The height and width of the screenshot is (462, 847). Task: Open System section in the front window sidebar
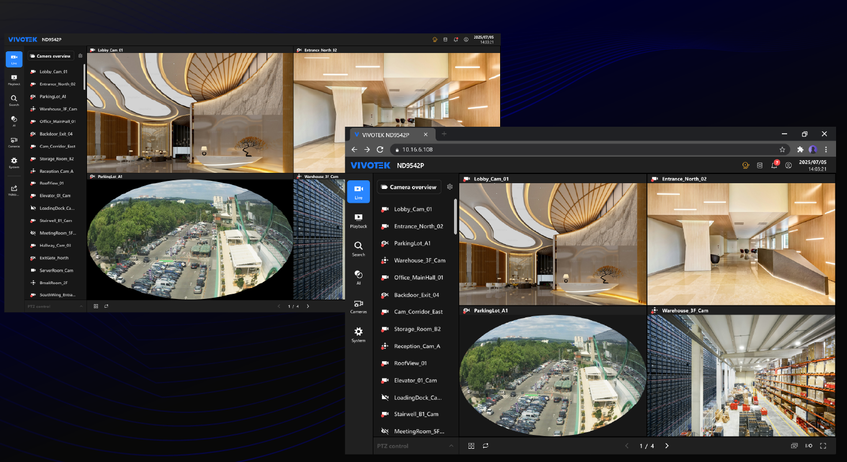(358, 334)
